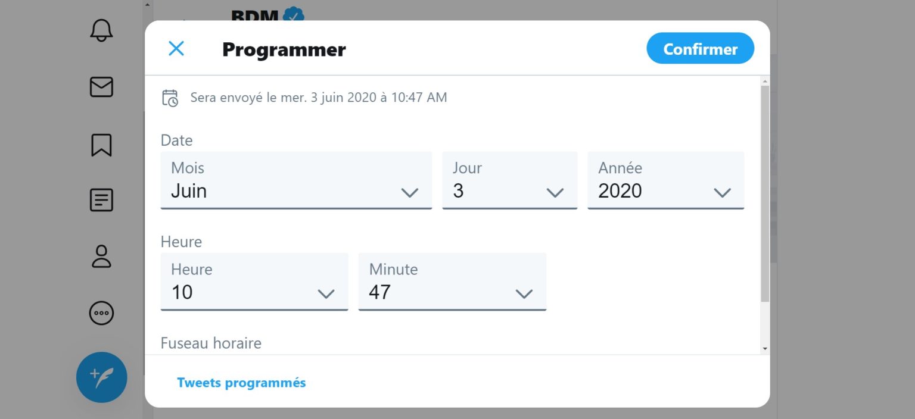This screenshot has height=419, width=915.
Task: Click the scheduled-send calendar icon
Action: pyautogui.click(x=170, y=97)
